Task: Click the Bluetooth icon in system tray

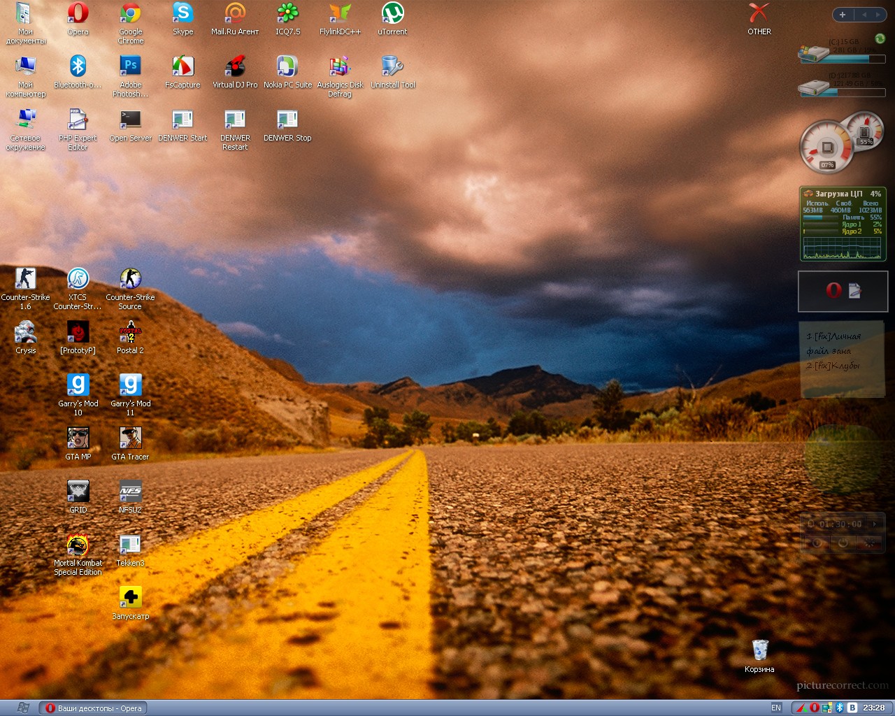Action: pyautogui.click(x=840, y=708)
